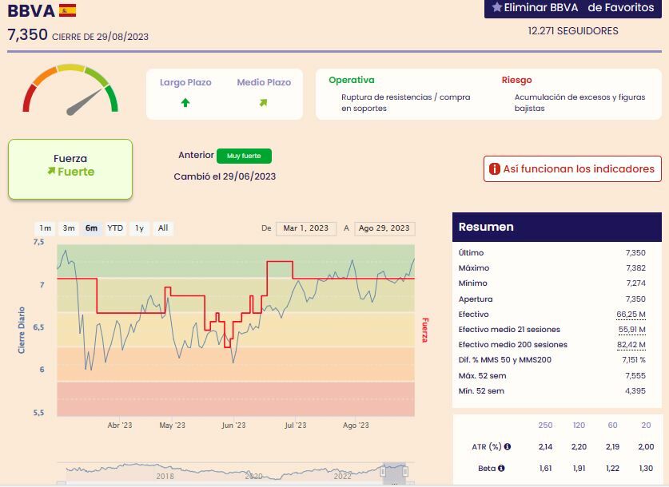Viewport: 669px width, 487px height.
Task: Click the Medio Plazo diagonal arrow
Action: coord(263,103)
